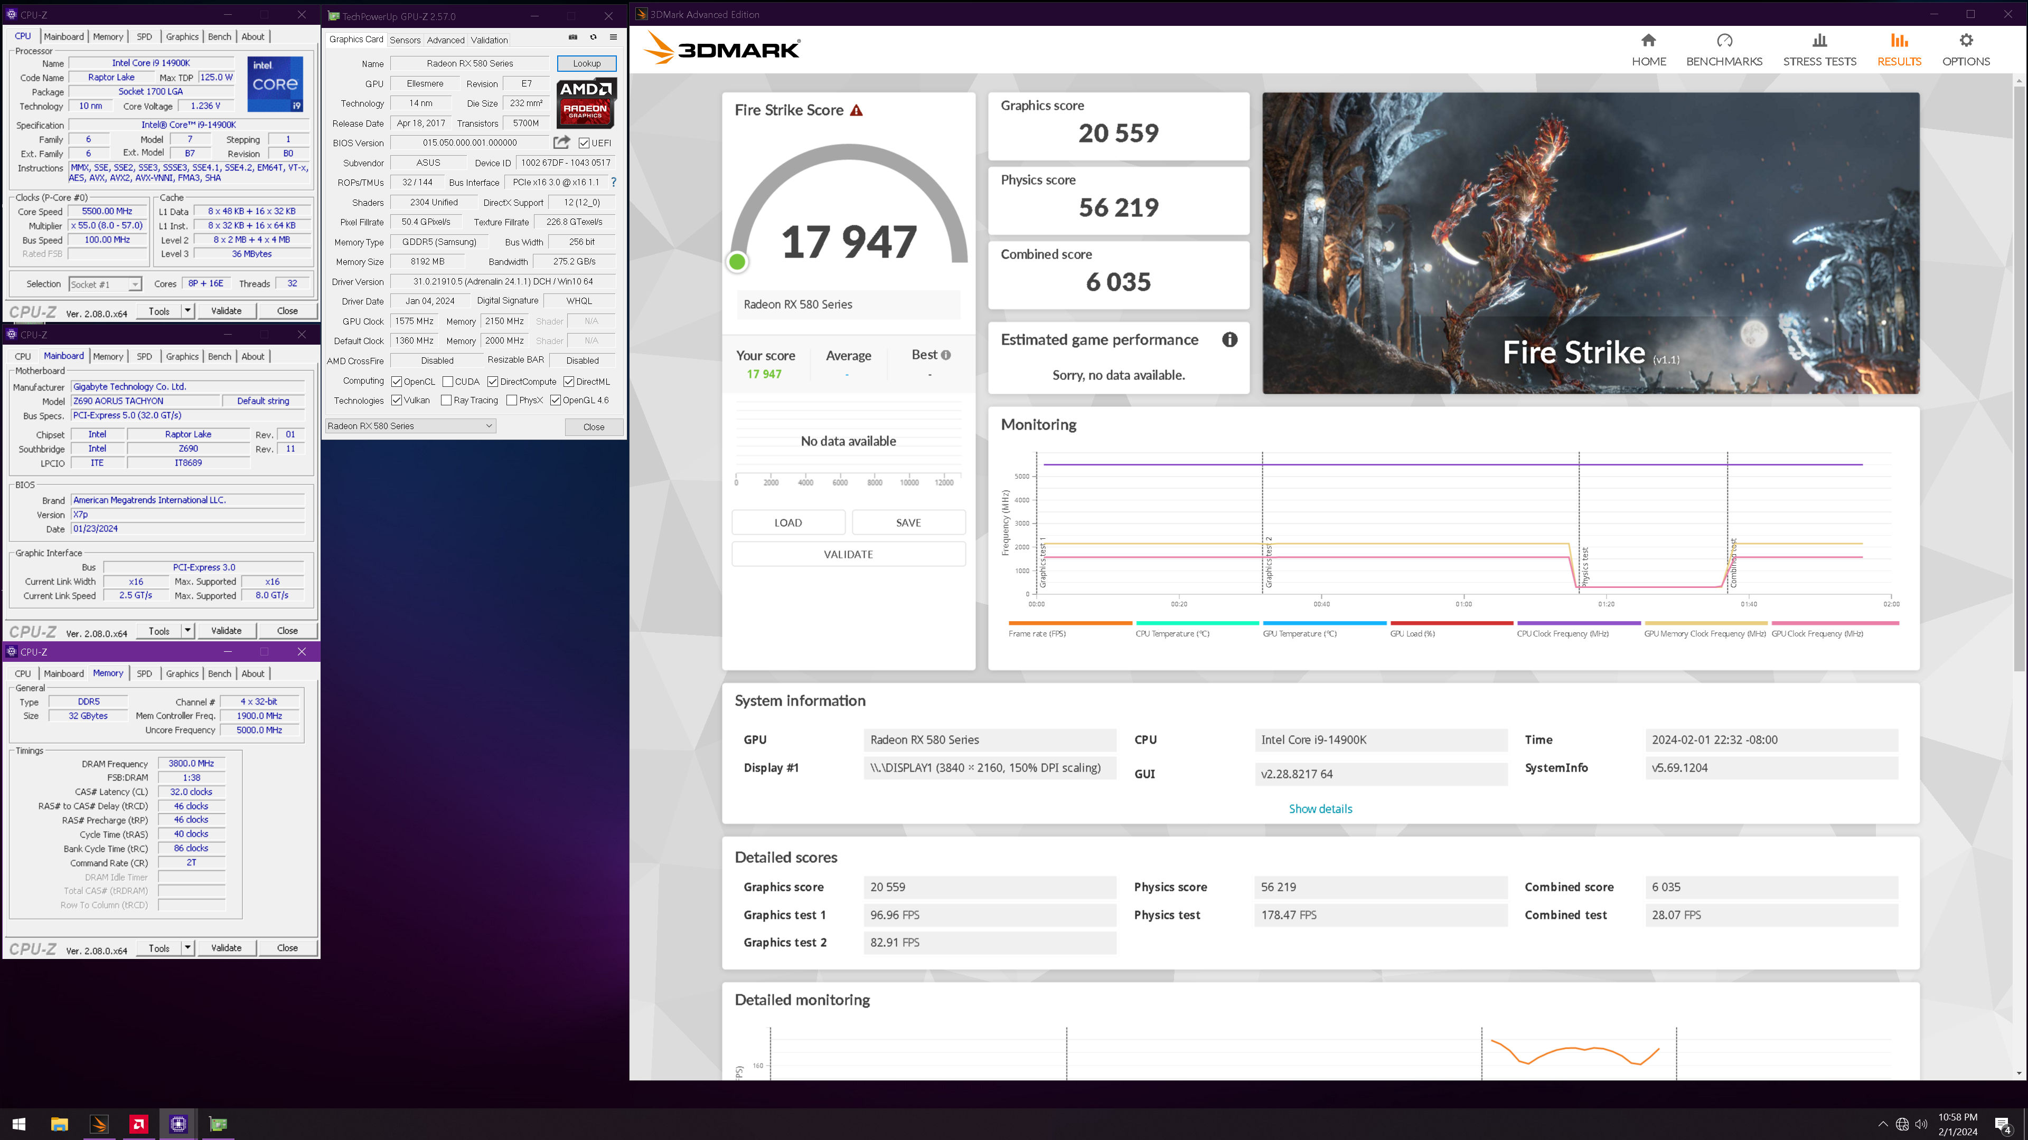The width and height of the screenshot is (2028, 1140).
Task: Open the 3DMark RESULTS page
Action: [1899, 50]
